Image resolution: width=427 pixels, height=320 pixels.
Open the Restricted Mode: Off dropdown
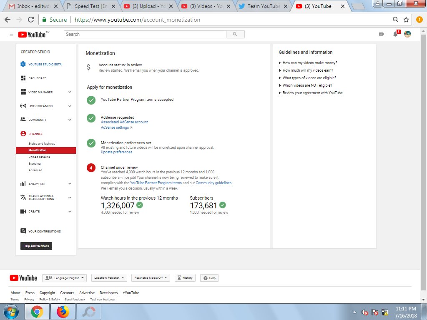click(x=151, y=277)
